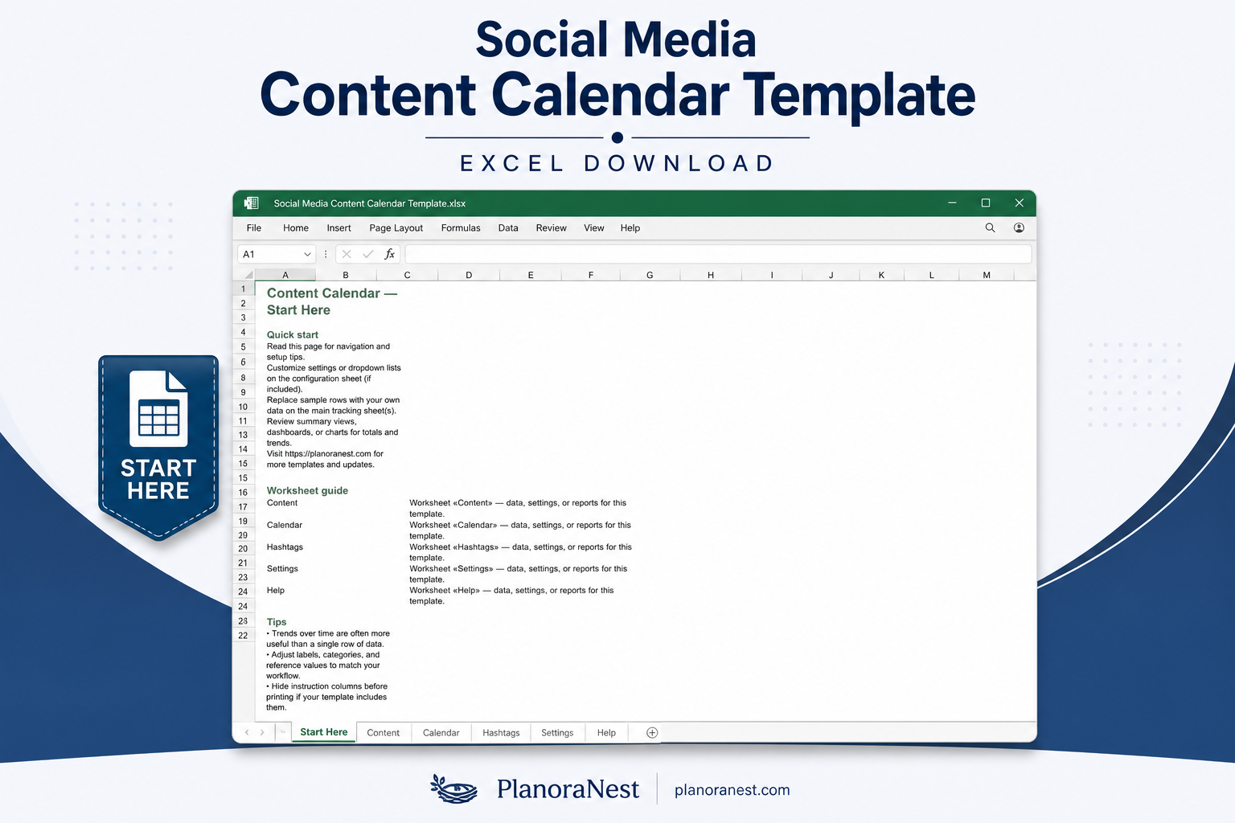Select row 4 header

244,332
